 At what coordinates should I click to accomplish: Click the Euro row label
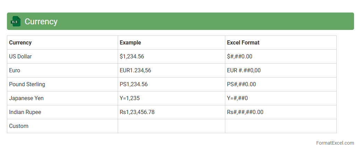coord(15,71)
